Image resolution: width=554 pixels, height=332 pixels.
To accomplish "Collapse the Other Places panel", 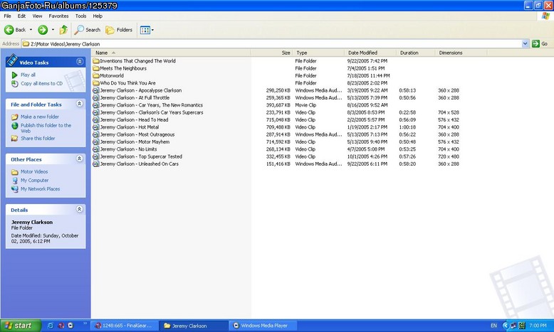I will point(80,159).
